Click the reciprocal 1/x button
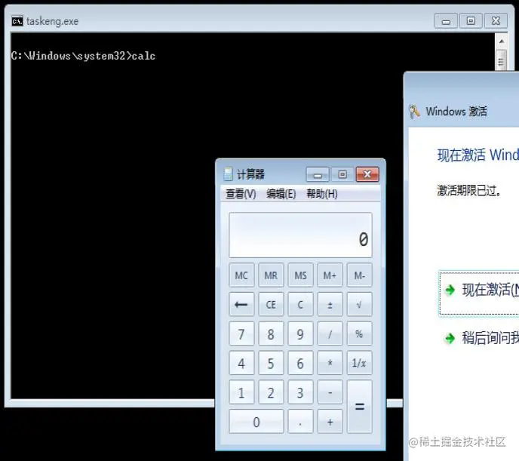Viewport: 519px width, 461px height. (x=360, y=363)
